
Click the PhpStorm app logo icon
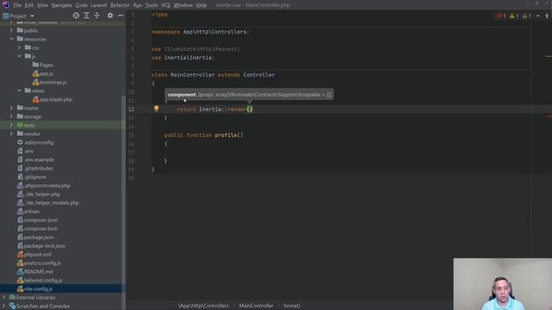6,4
